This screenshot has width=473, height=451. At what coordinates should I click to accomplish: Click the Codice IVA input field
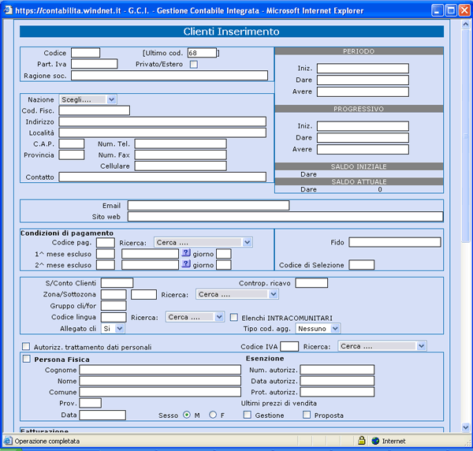(289, 346)
